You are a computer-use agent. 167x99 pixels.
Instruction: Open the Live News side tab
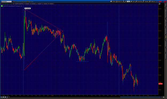click(166, 56)
